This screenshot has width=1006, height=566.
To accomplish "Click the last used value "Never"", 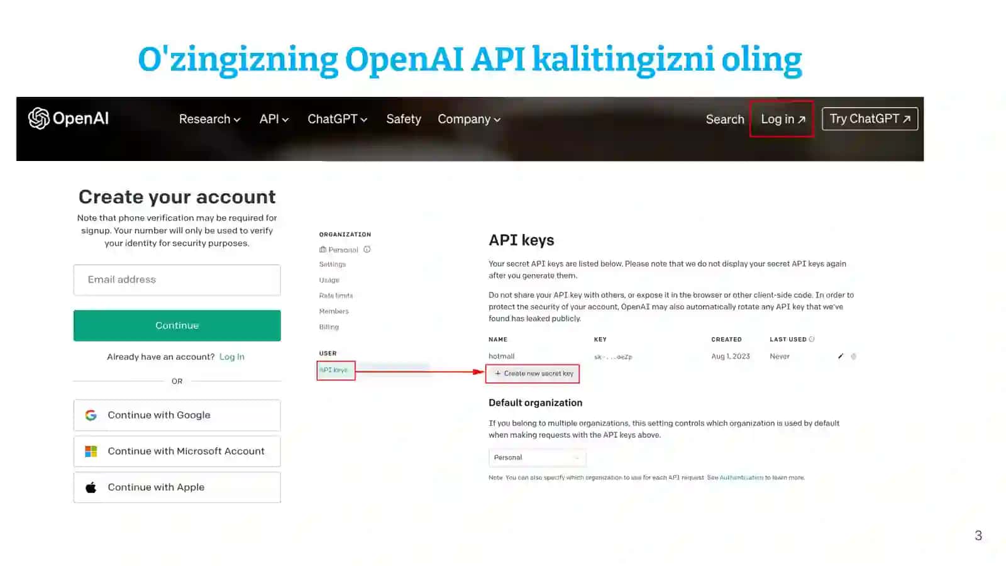I will [780, 356].
